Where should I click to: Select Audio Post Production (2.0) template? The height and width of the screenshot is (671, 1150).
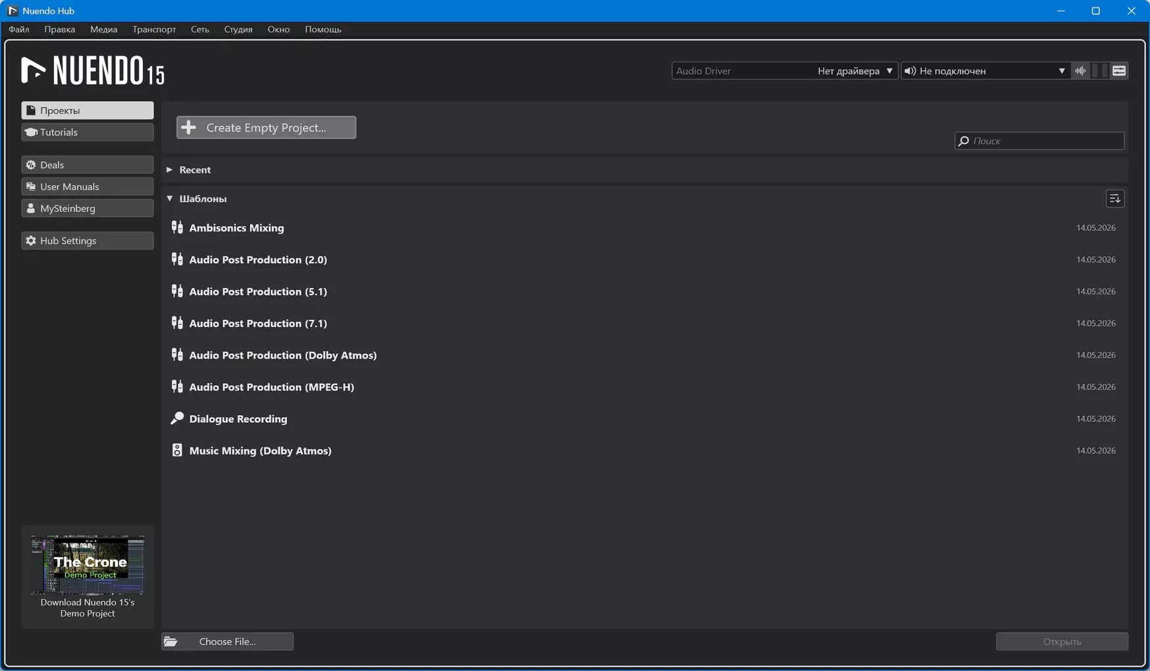pyautogui.click(x=644, y=259)
